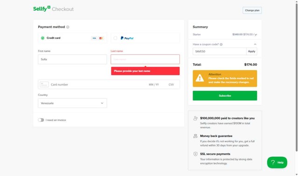298x176 pixels.
Task: Click the PayPal logo
Action: (x=127, y=38)
